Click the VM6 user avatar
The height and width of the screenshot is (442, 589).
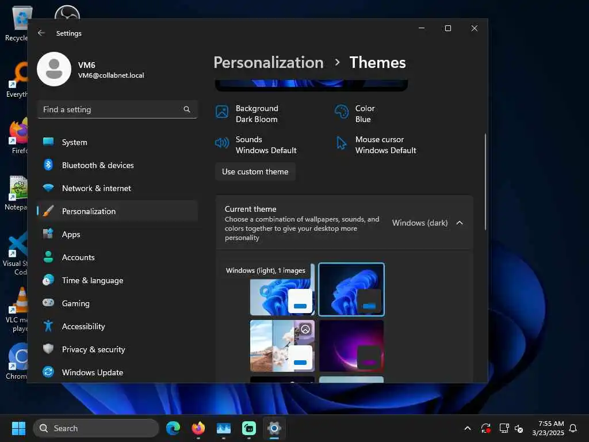tap(54, 69)
